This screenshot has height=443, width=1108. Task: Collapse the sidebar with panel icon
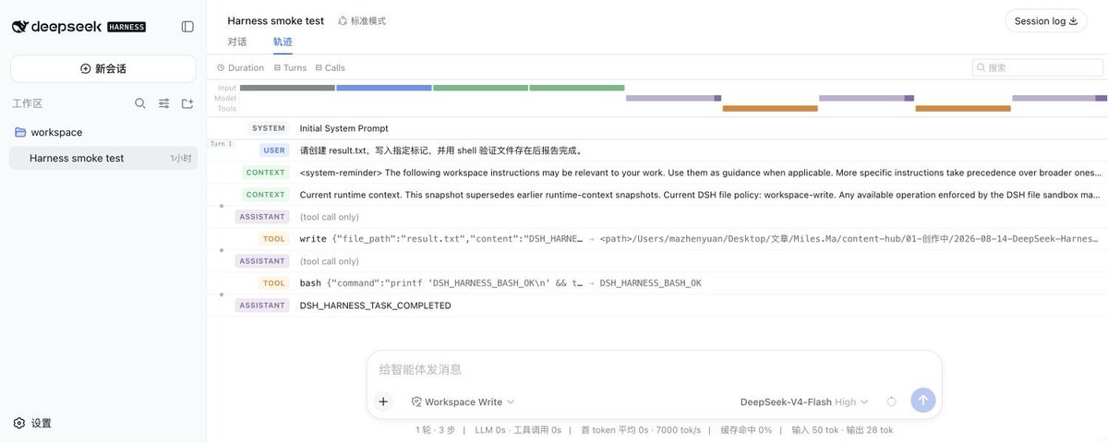(x=187, y=27)
